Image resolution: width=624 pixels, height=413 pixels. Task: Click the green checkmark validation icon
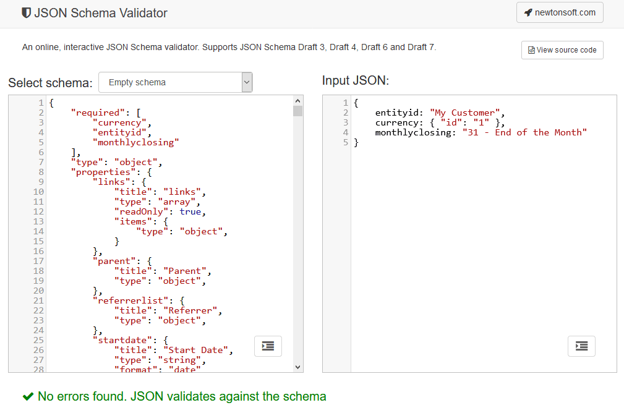tap(28, 396)
